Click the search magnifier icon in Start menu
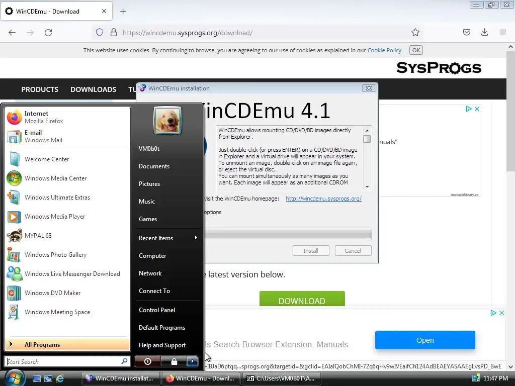 point(125,361)
